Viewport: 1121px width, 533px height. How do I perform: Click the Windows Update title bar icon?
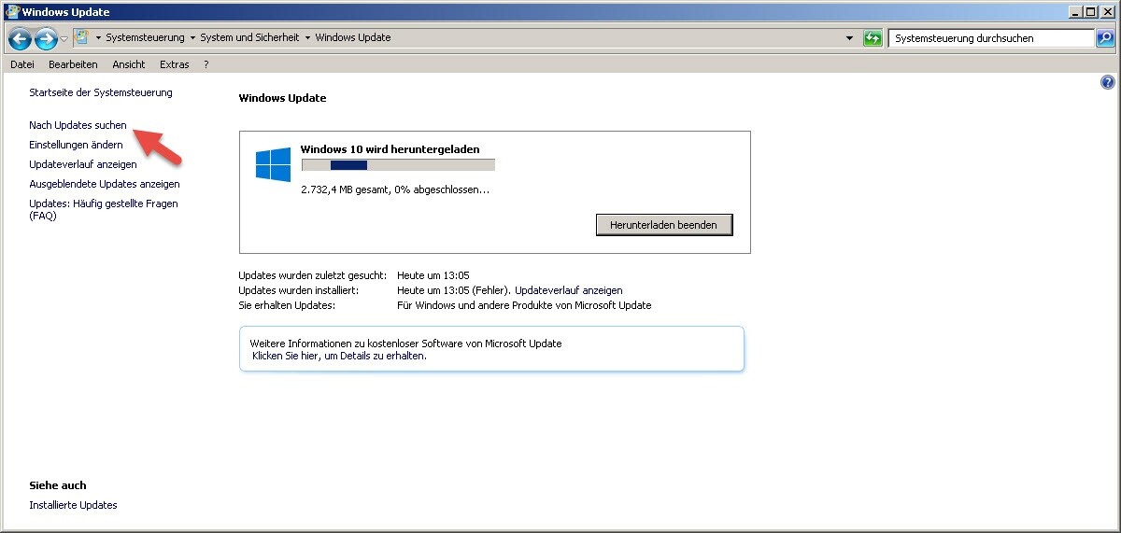pyautogui.click(x=11, y=12)
